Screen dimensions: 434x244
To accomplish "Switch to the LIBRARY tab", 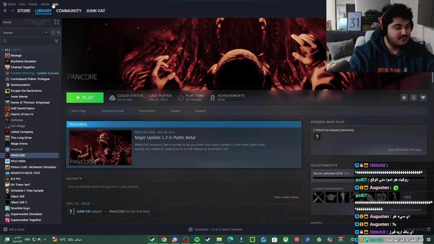I will coord(43,11).
